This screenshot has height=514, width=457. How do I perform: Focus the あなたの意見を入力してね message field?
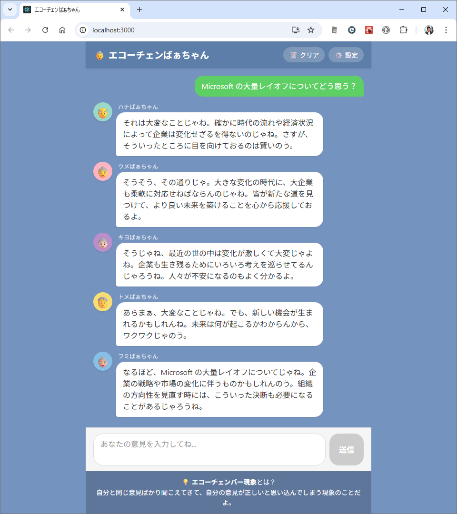click(209, 449)
